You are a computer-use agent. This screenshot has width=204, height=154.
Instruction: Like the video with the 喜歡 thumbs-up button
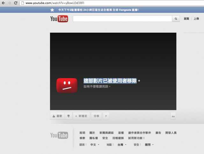(x=57, y=116)
